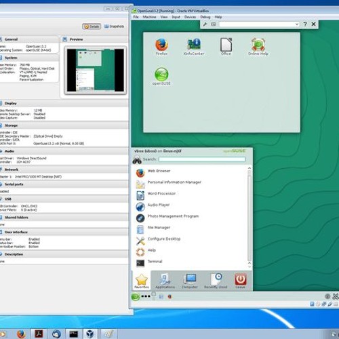Click the binoculars search icon in launcher
Viewport: 339px width, 339px height.
click(x=137, y=160)
